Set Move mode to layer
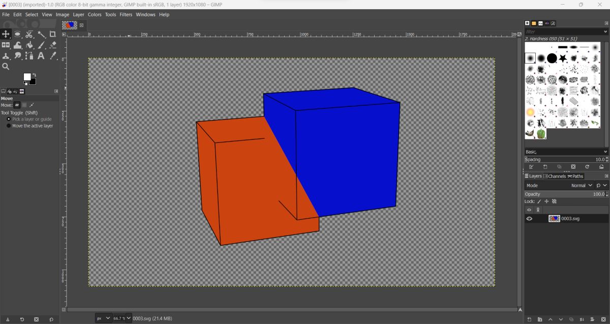The height and width of the screenshot is (324, 610). click(x=17, y=105)
